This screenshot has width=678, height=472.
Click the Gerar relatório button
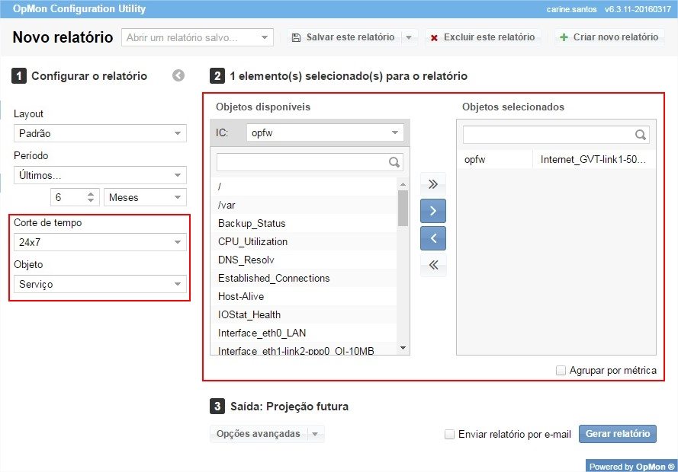(x=617, y=434)
